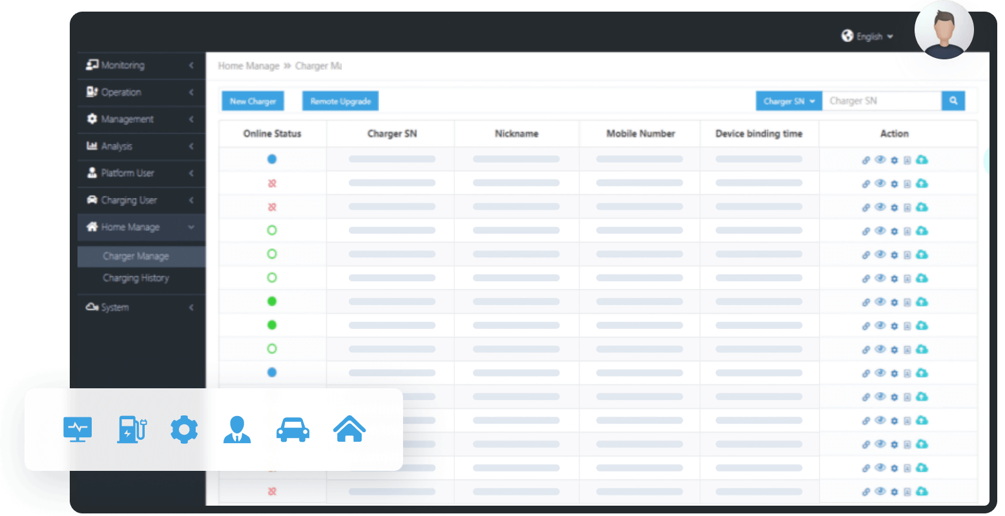Click the home icon in the bottom icon strip

pos(349,428)
